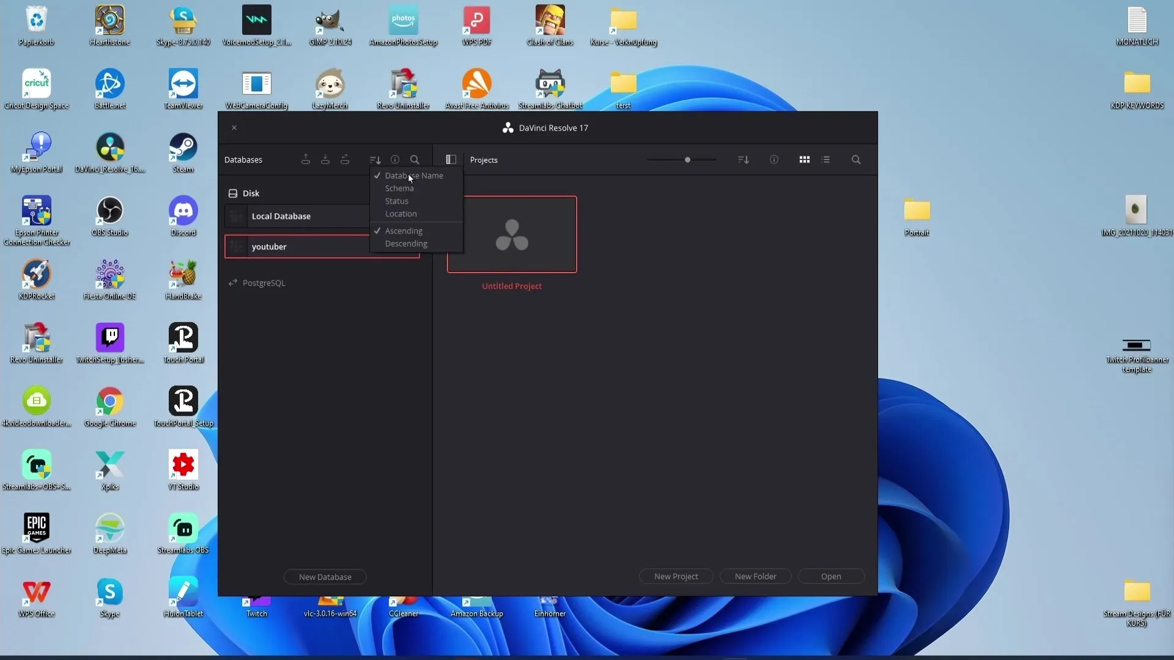Expand PostgreSQL database tree item

(x=232, y=283)
